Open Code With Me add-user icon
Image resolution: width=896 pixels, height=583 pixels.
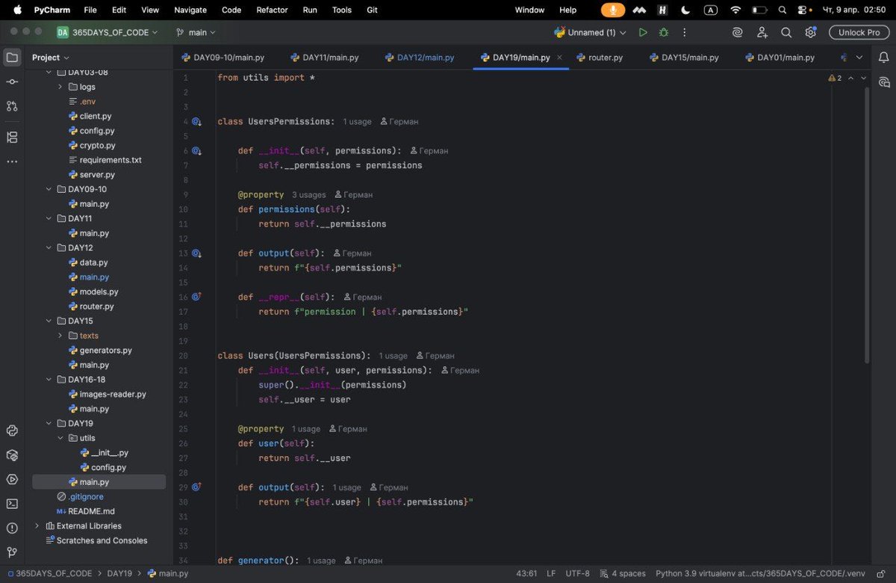point(762,32)
